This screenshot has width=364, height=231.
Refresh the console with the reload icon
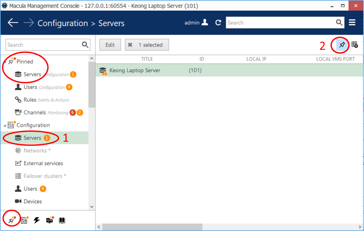[x=218, y=22]
